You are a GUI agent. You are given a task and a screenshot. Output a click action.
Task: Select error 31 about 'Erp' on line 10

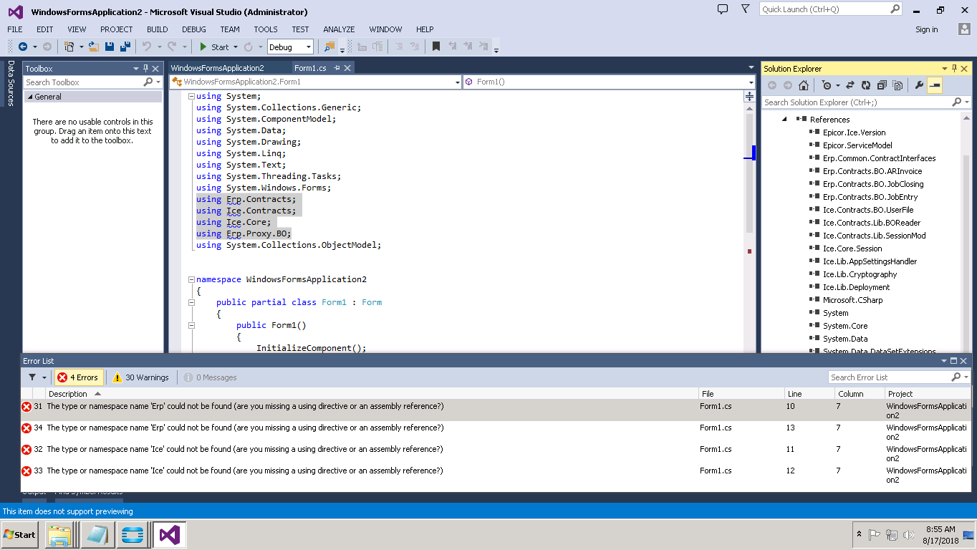[x=496, y=410]
